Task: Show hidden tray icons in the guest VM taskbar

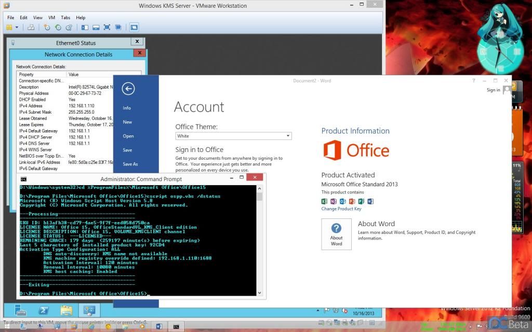Action: pyautogui.click(x=318, y=310)
